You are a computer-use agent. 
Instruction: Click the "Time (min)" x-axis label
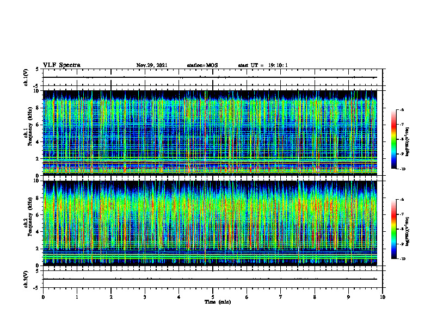[x=218, y=302]
